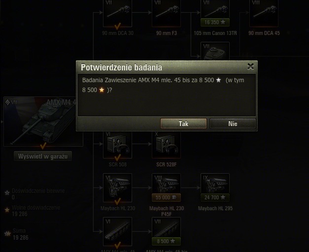
Task: Select the 90 mm F3 gun icon
Action: 166,13
